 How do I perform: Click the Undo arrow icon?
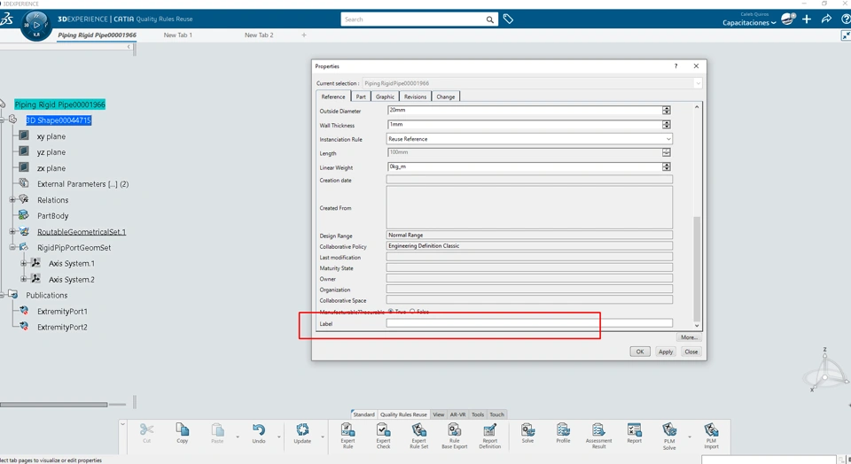(258, 429)
